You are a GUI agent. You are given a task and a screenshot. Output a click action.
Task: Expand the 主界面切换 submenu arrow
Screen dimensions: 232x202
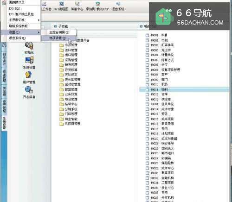tap(39, 20)
